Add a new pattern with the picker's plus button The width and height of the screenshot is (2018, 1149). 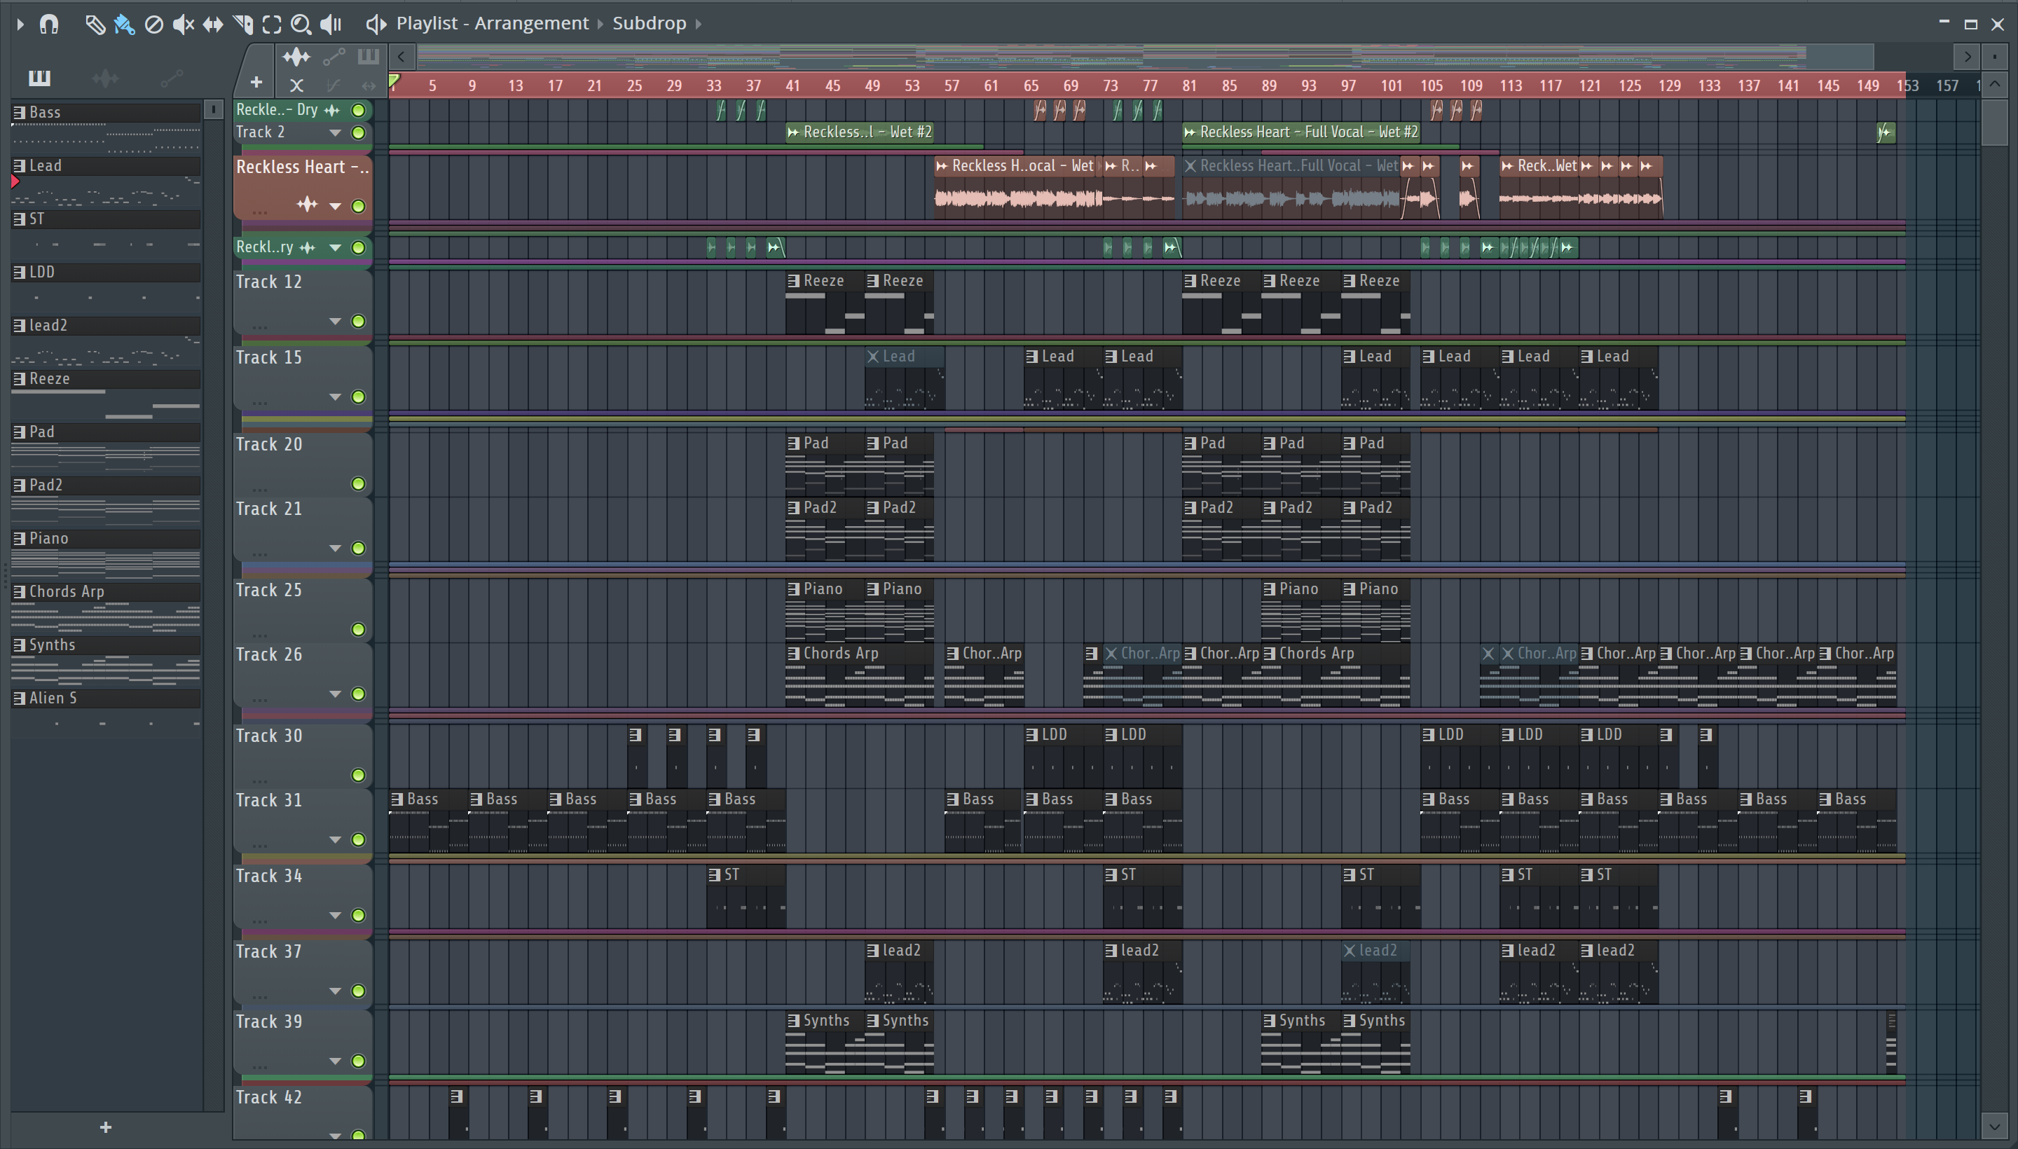106,1127
